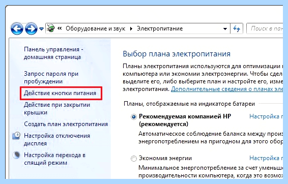The image size is (288, 184).
Task: Open the 'Оборудование и звук' breadcrumb
Action: pos(95,28)
